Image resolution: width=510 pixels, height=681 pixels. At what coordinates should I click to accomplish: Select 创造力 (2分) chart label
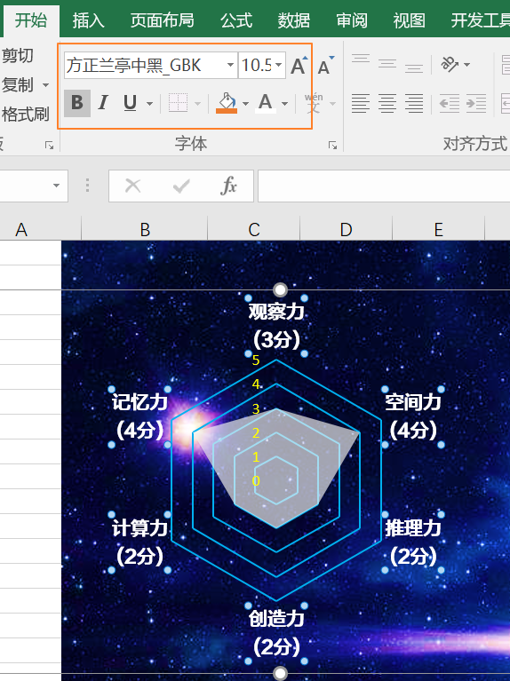point(276,633)
